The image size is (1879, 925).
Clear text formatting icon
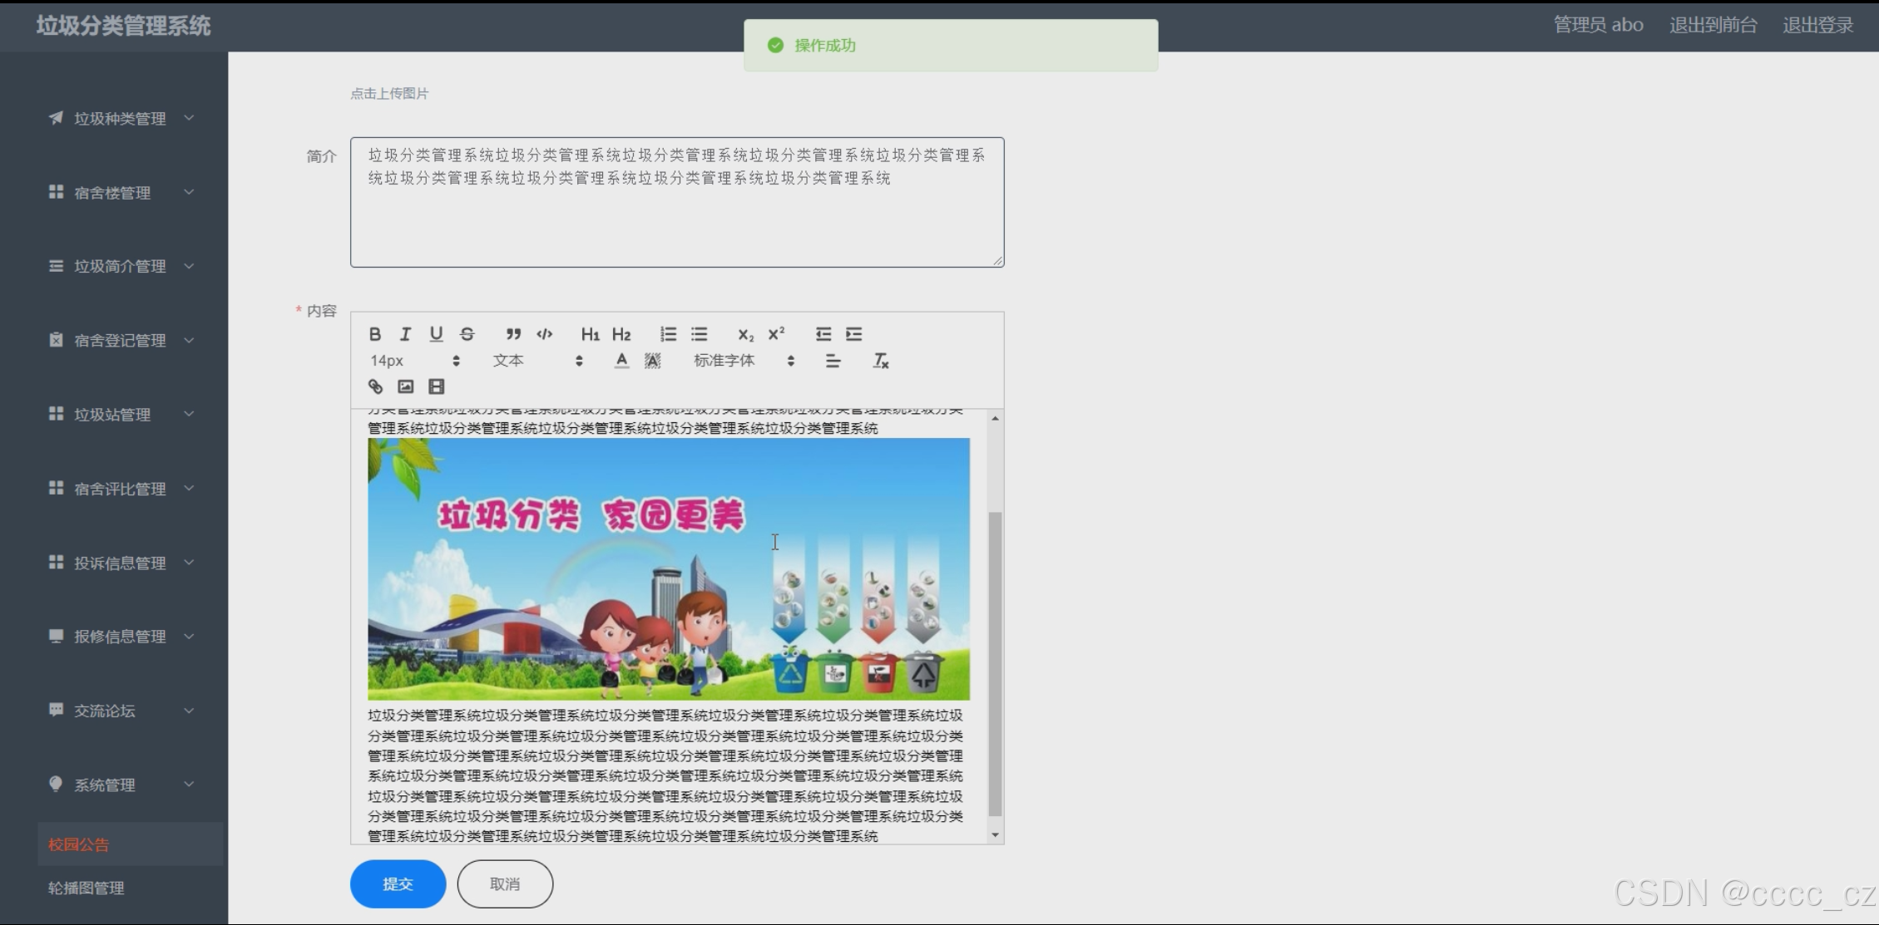pos(881,361)
